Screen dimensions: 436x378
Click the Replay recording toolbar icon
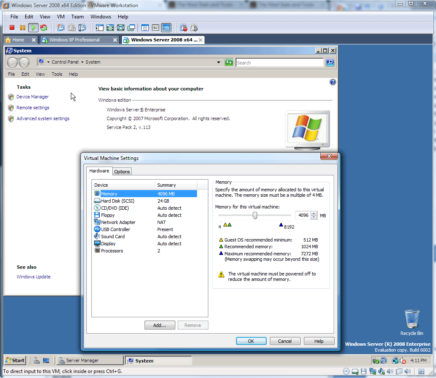pyautogui.click(x=194, y=28)
